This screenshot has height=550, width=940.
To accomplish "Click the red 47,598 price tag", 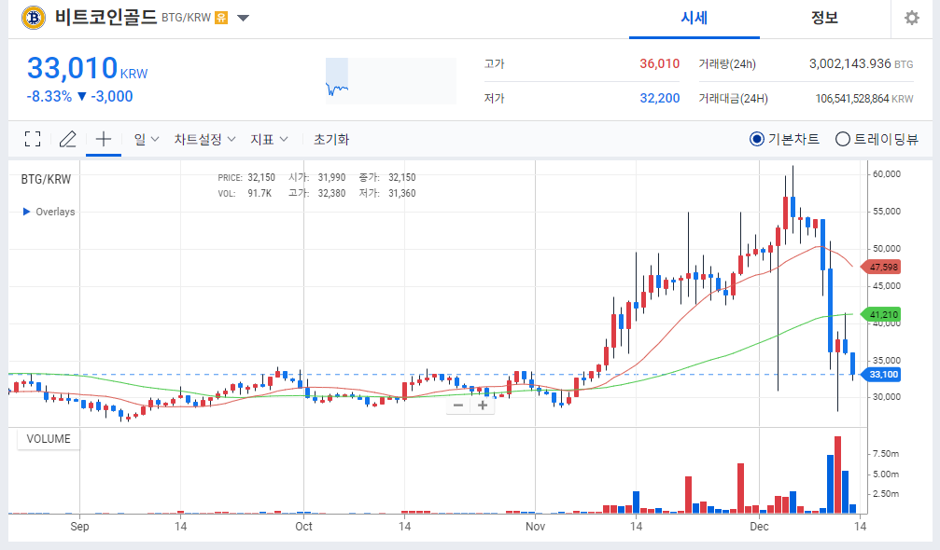I will 881,267.
